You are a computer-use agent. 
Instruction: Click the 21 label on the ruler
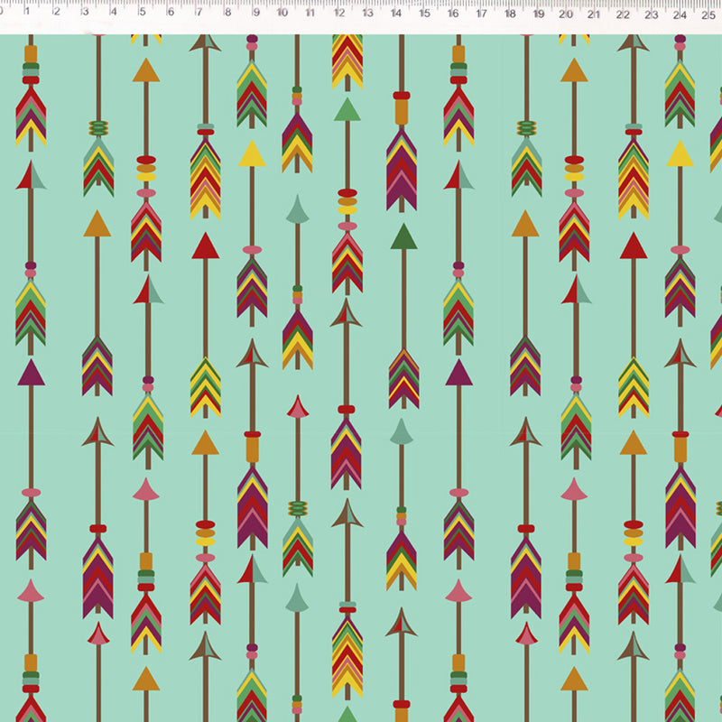tap(594, 14)
